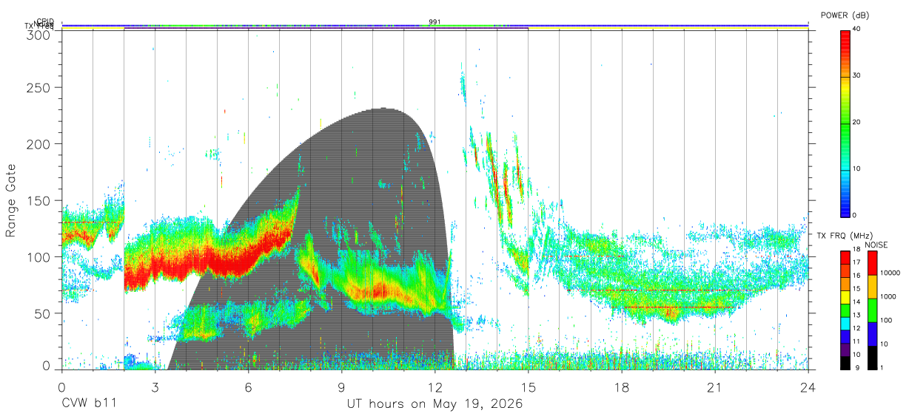The height and width of the screenshot is (419, 909).
Task: Click the 1000 tick on the NOISE legend
Action: [x=890, y=296]
